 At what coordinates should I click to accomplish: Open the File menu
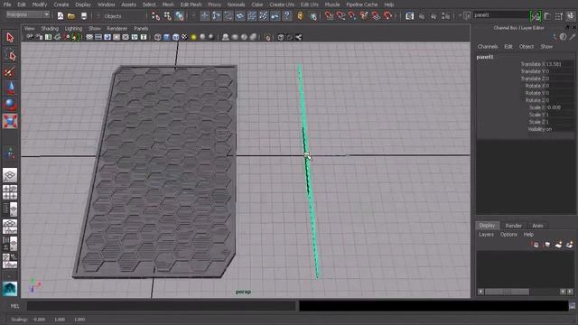click(7, 5)
